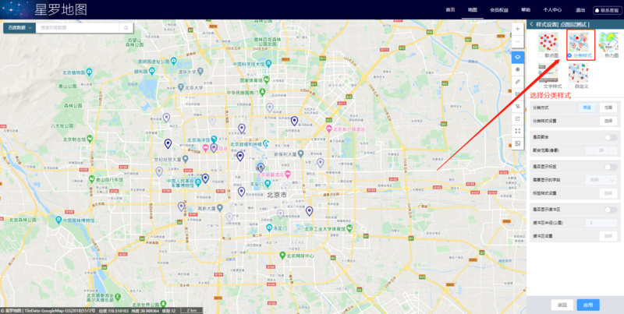Click the 缓冲区半径(公里) input field

click(x=601, y=223)
